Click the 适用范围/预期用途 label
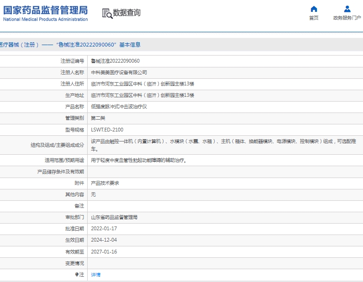 coord(64,160)
